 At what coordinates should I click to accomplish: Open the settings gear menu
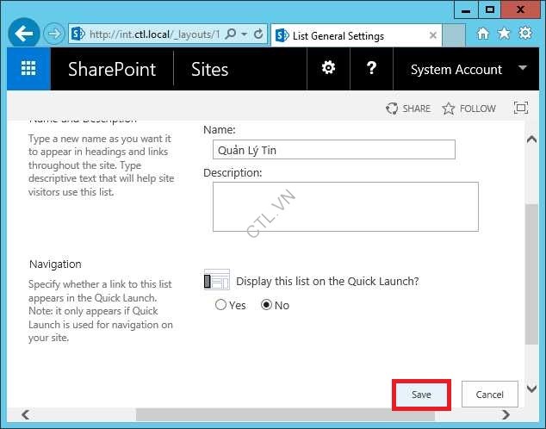click(328, 69)
